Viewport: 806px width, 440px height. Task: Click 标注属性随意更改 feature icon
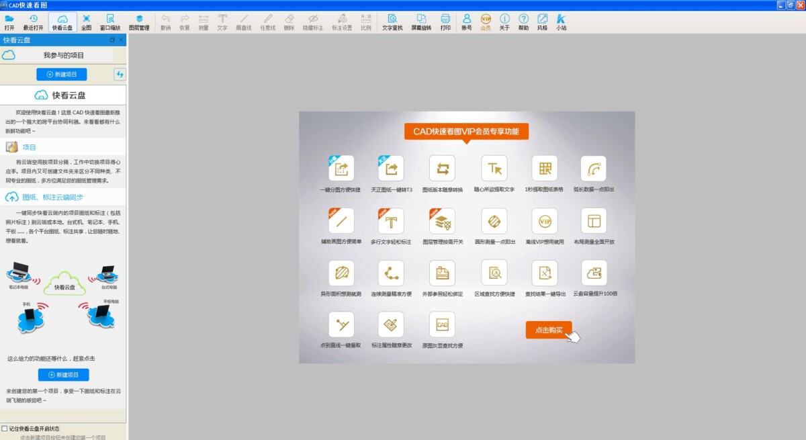(391, 324)
